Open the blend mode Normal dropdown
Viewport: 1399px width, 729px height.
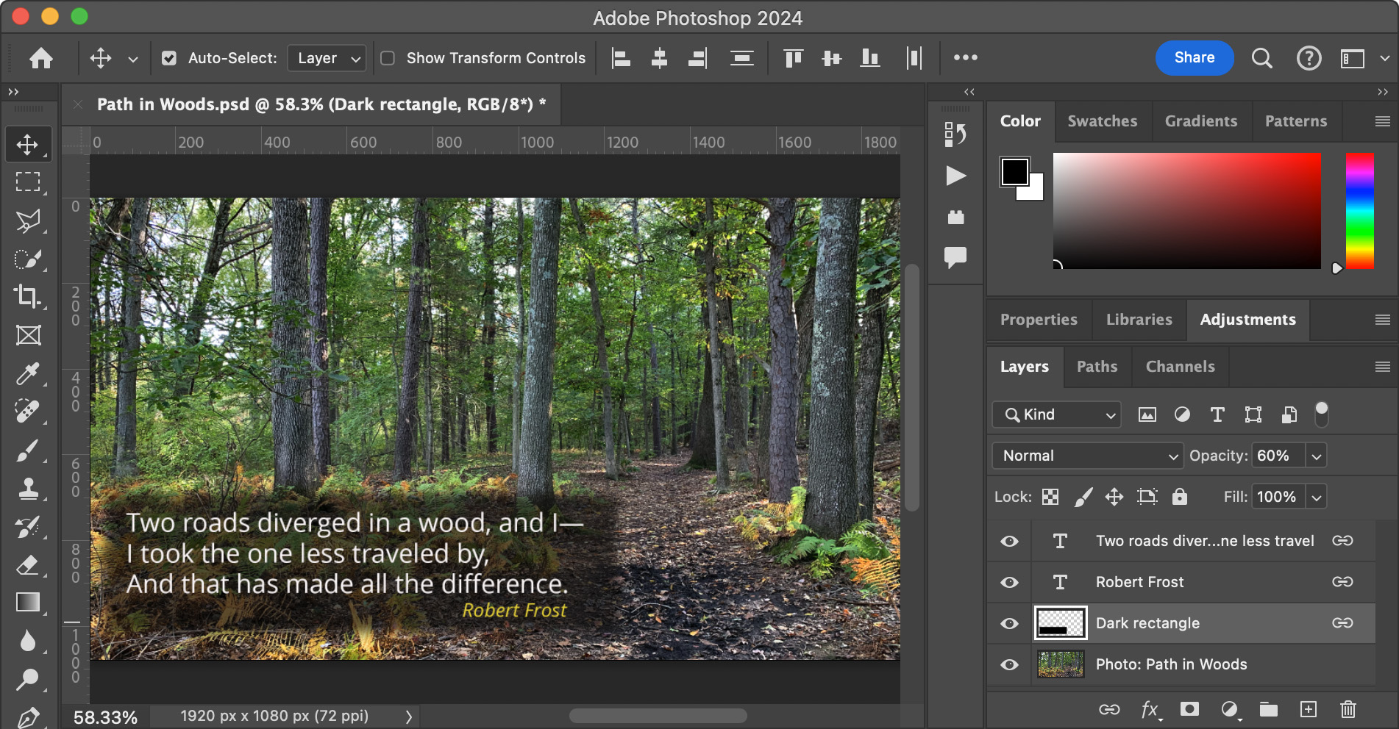coord(1087,456)
